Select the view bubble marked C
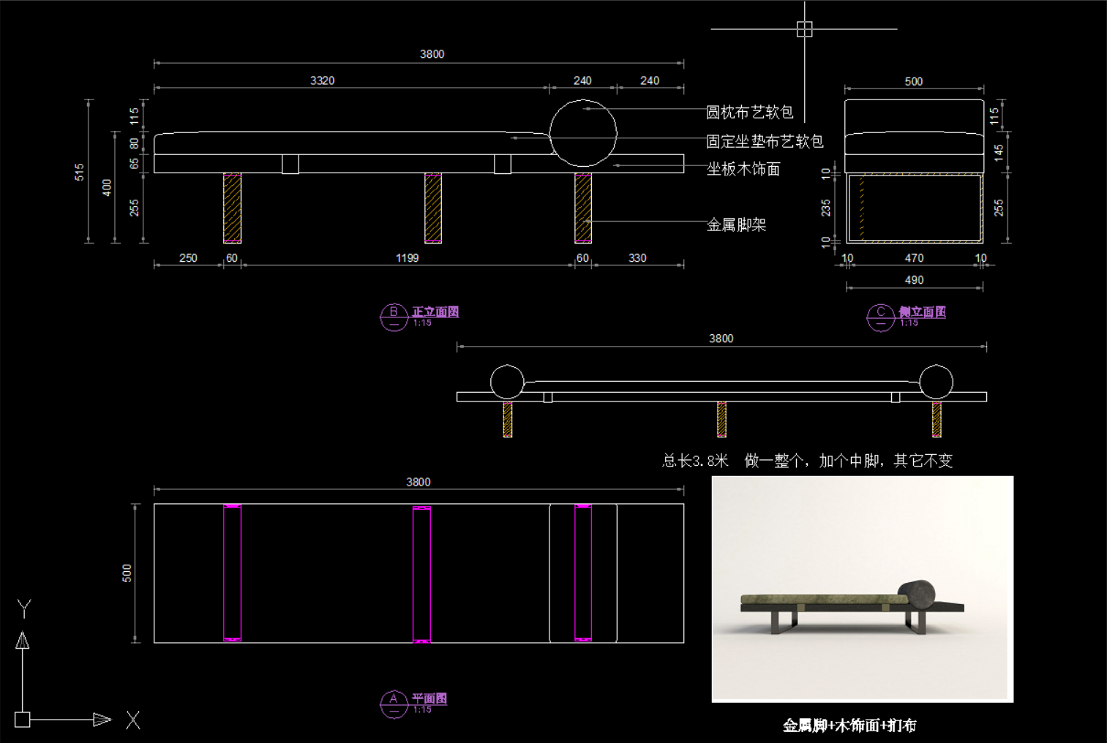 point(880,317)
